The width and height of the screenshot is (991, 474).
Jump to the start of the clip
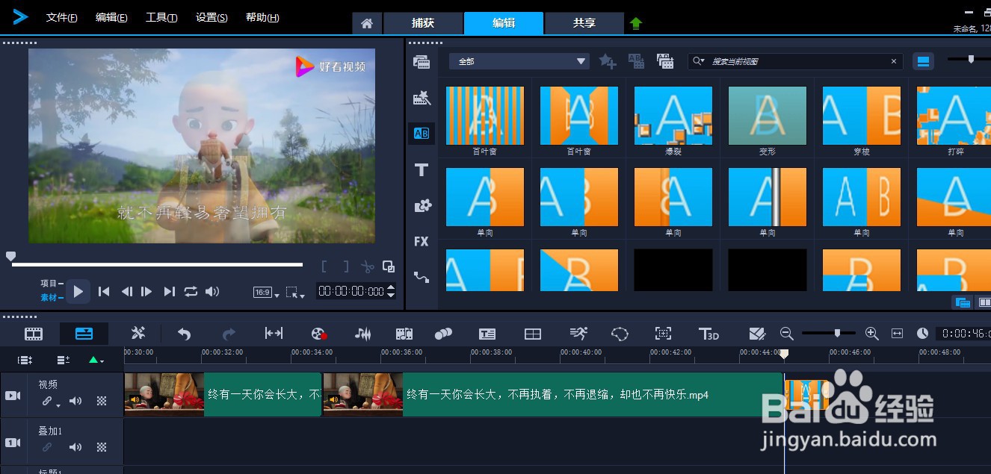tap(104, 291)
